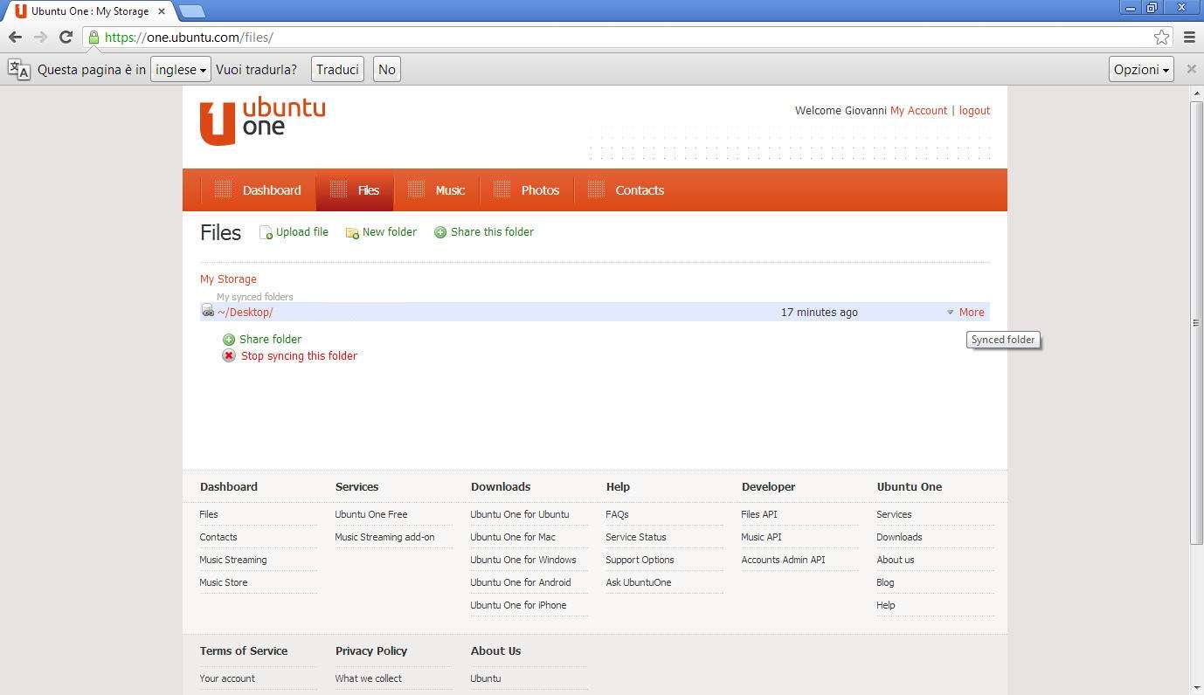Screen dimensions: 1204x695
Task: Click the URL address bar
Action: click(612, 37)
